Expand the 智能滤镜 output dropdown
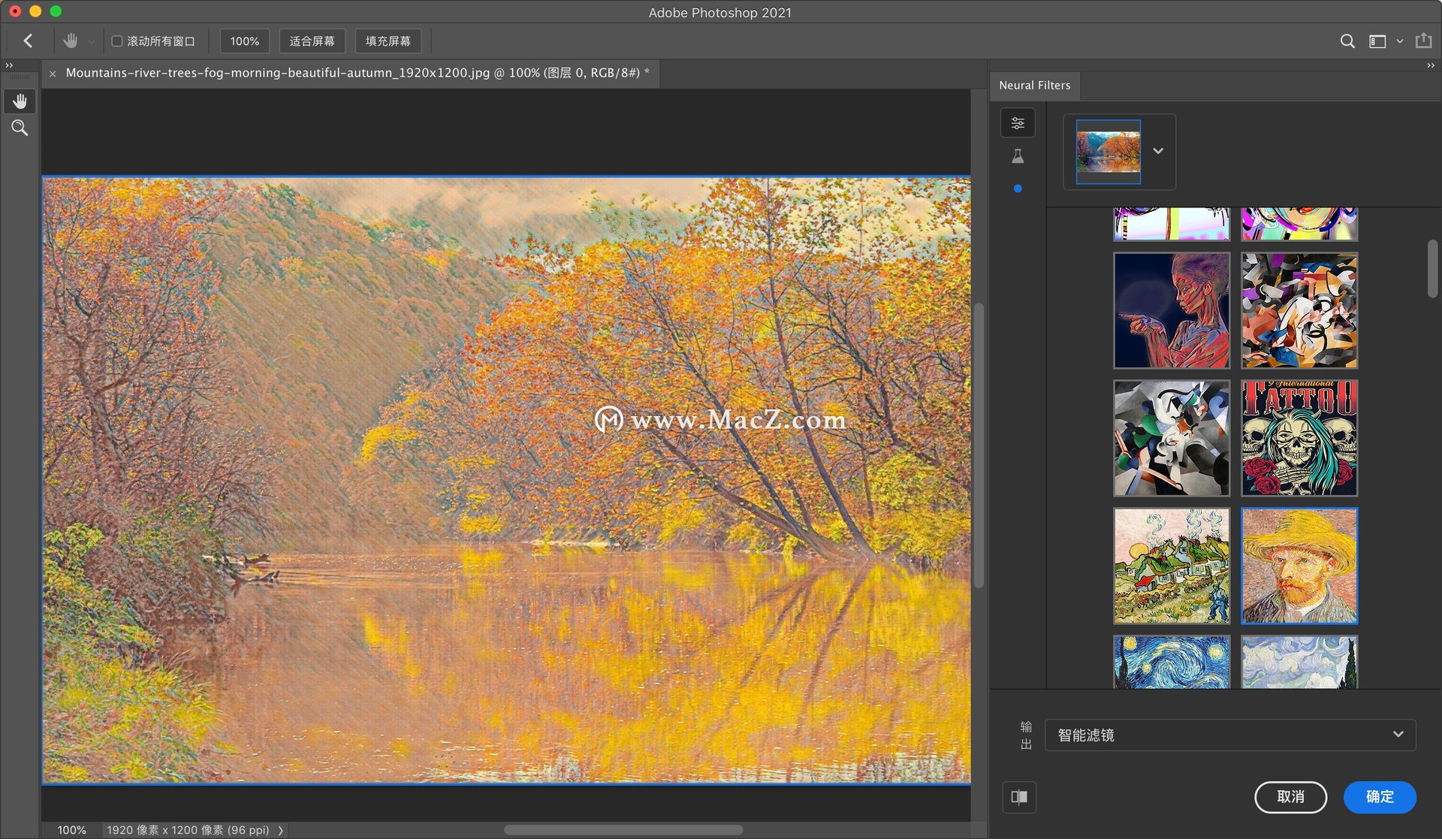 point(1230,735)
